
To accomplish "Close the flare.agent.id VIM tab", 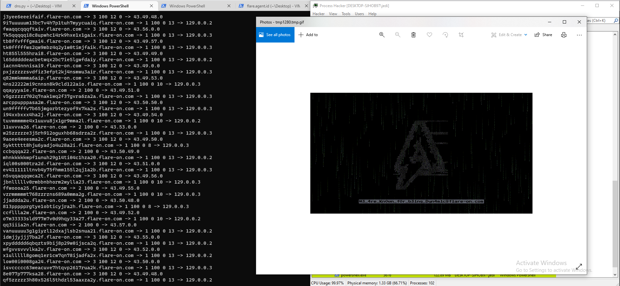I will pos(306,6).
